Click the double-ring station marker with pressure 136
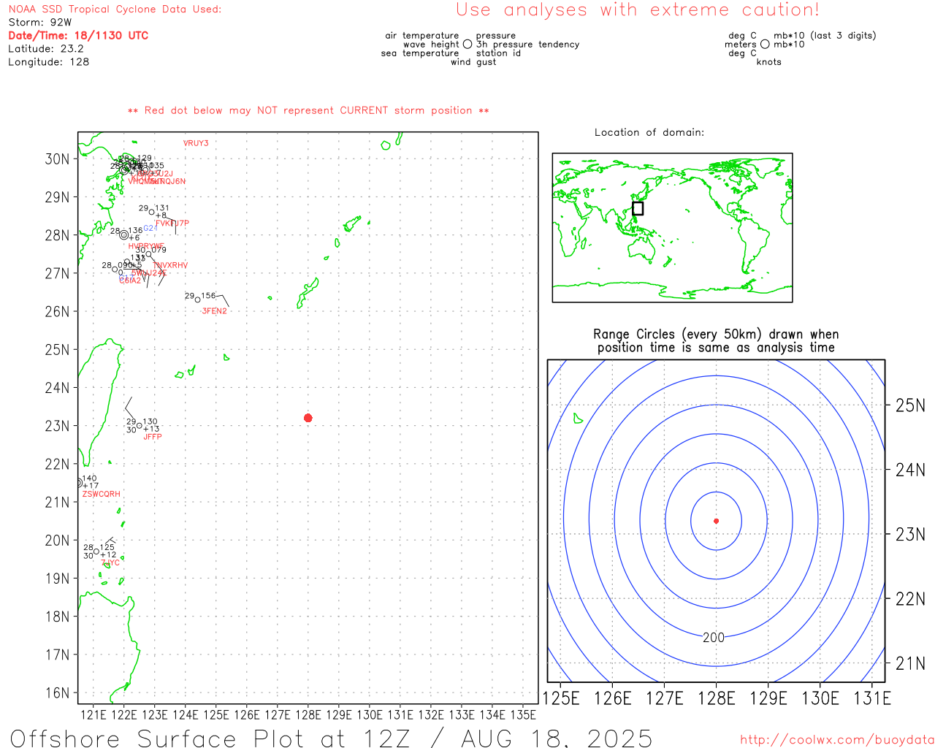This screenshot has height=748, width=935. (124, 235)
